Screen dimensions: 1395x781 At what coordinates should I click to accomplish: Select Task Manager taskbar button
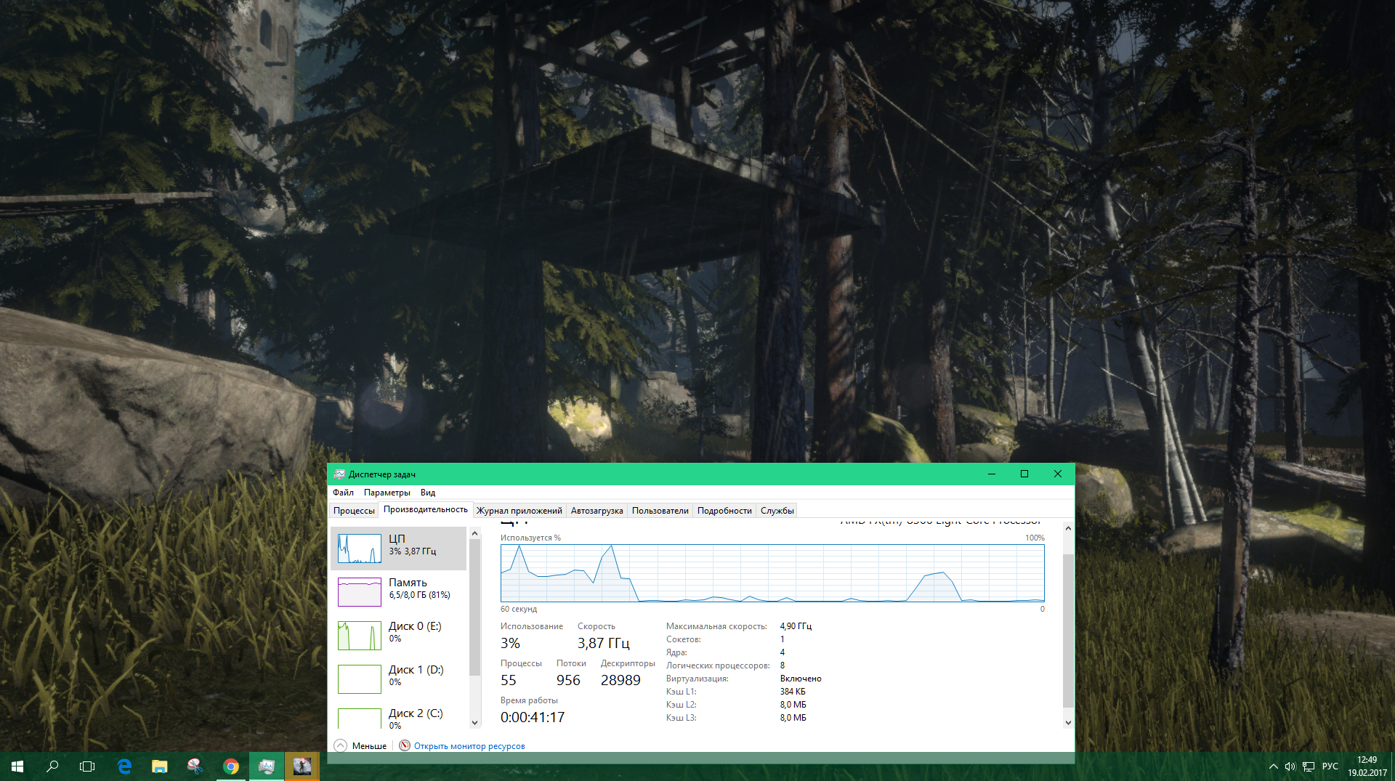[266, 766]
